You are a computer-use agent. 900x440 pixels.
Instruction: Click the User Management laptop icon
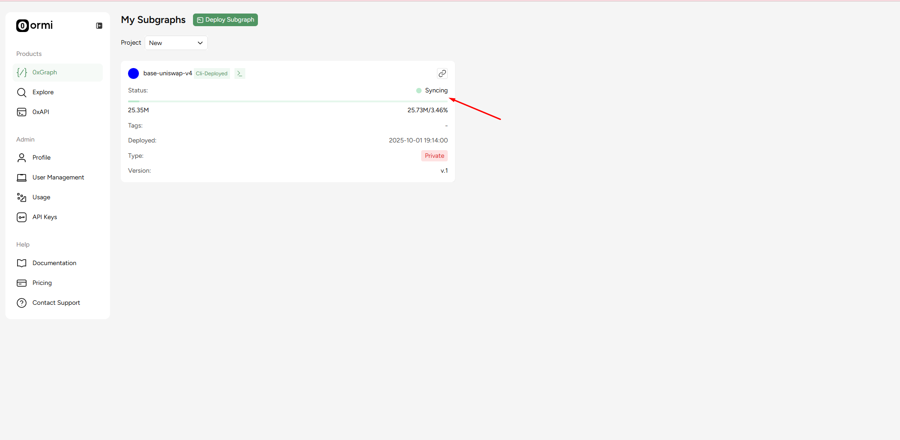pyautogui.click(x=22, y=178)
